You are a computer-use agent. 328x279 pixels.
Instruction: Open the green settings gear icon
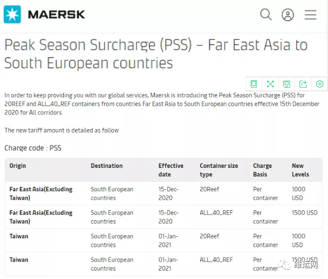(x=320, y=84)
